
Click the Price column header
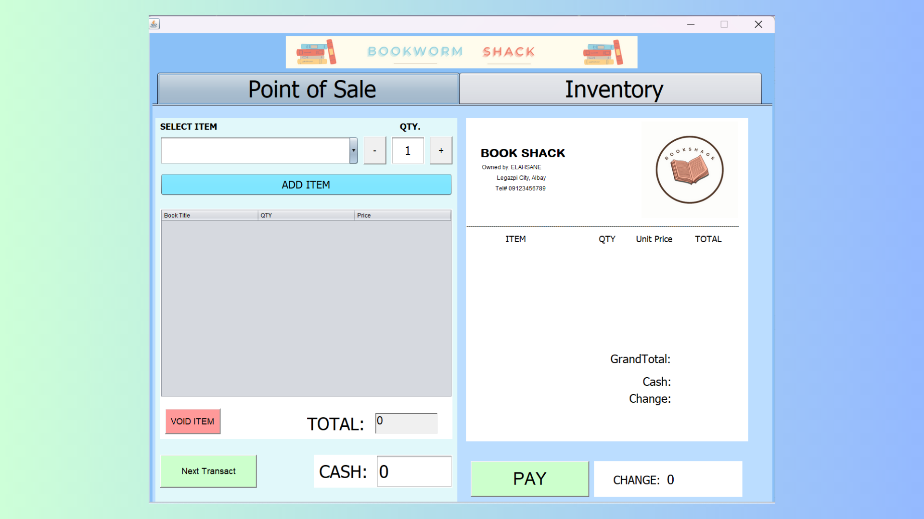[x=402, y=215]
